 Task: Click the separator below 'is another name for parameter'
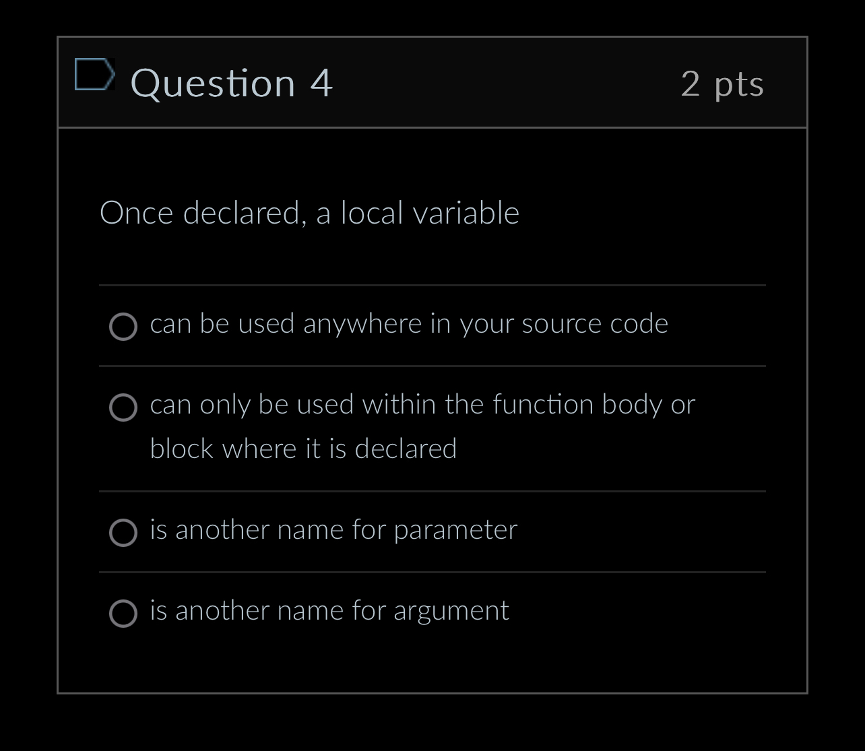(433, 573)
